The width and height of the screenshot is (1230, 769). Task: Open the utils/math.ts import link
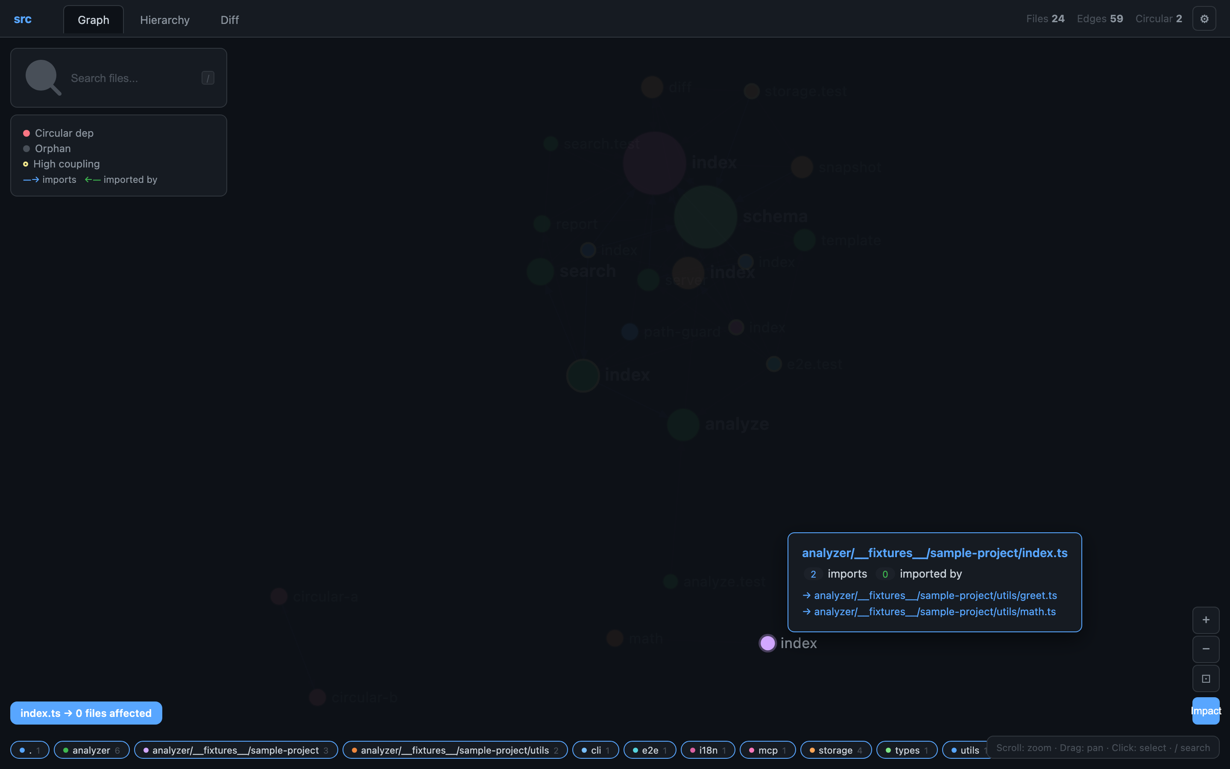click(x=934, y=611)
